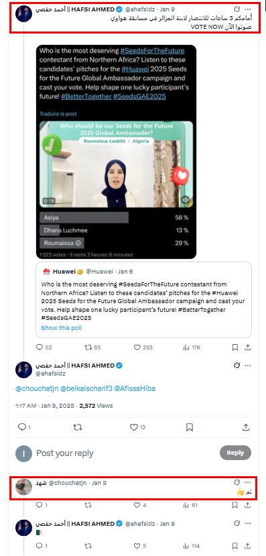Bookmark the tagged-mentions reply from HAFSI AHMED

190,427
